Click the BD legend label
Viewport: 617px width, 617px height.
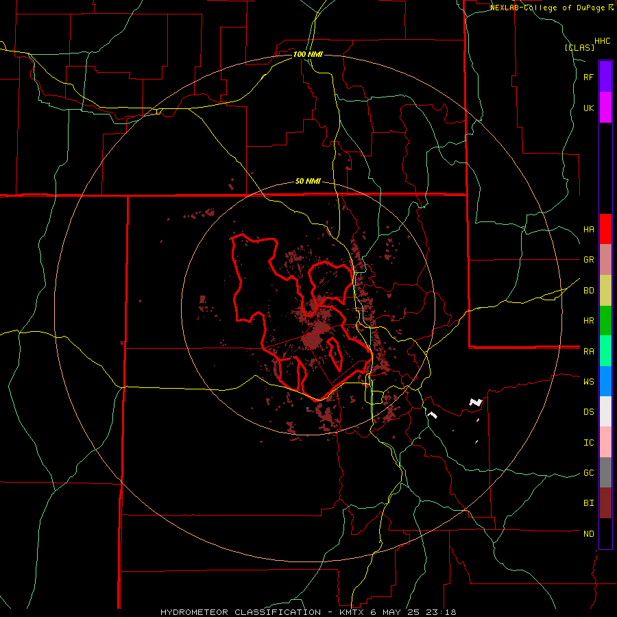click(588, 291)
